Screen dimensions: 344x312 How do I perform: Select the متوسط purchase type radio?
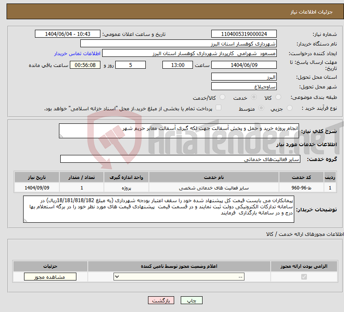[x=261, y=108]
